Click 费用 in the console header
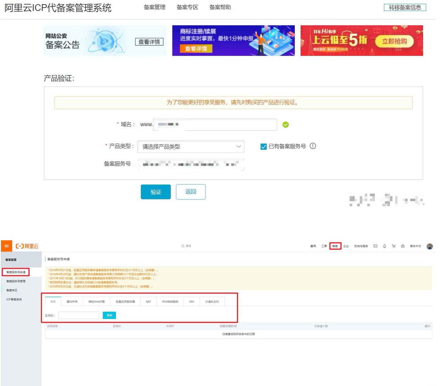Image resolution: width=441 pixels, height=386 pixels. point(313,246)
